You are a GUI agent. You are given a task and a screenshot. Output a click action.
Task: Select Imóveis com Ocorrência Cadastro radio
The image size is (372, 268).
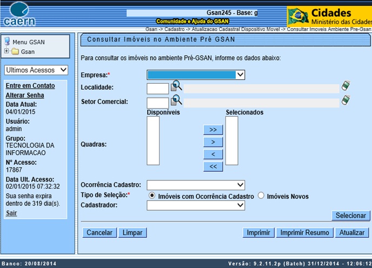click(152, 196)
